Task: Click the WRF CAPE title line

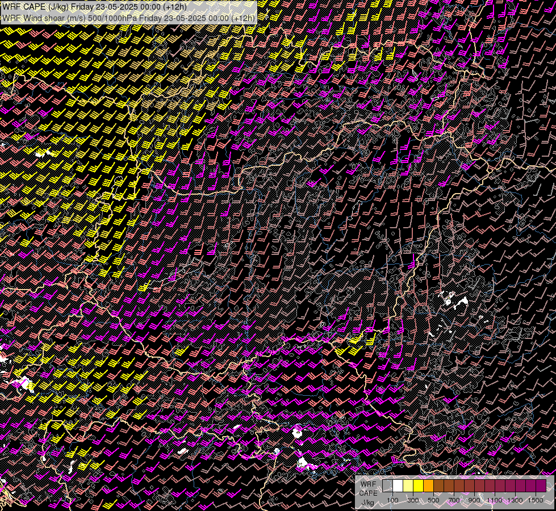Action: click(94, 7)
